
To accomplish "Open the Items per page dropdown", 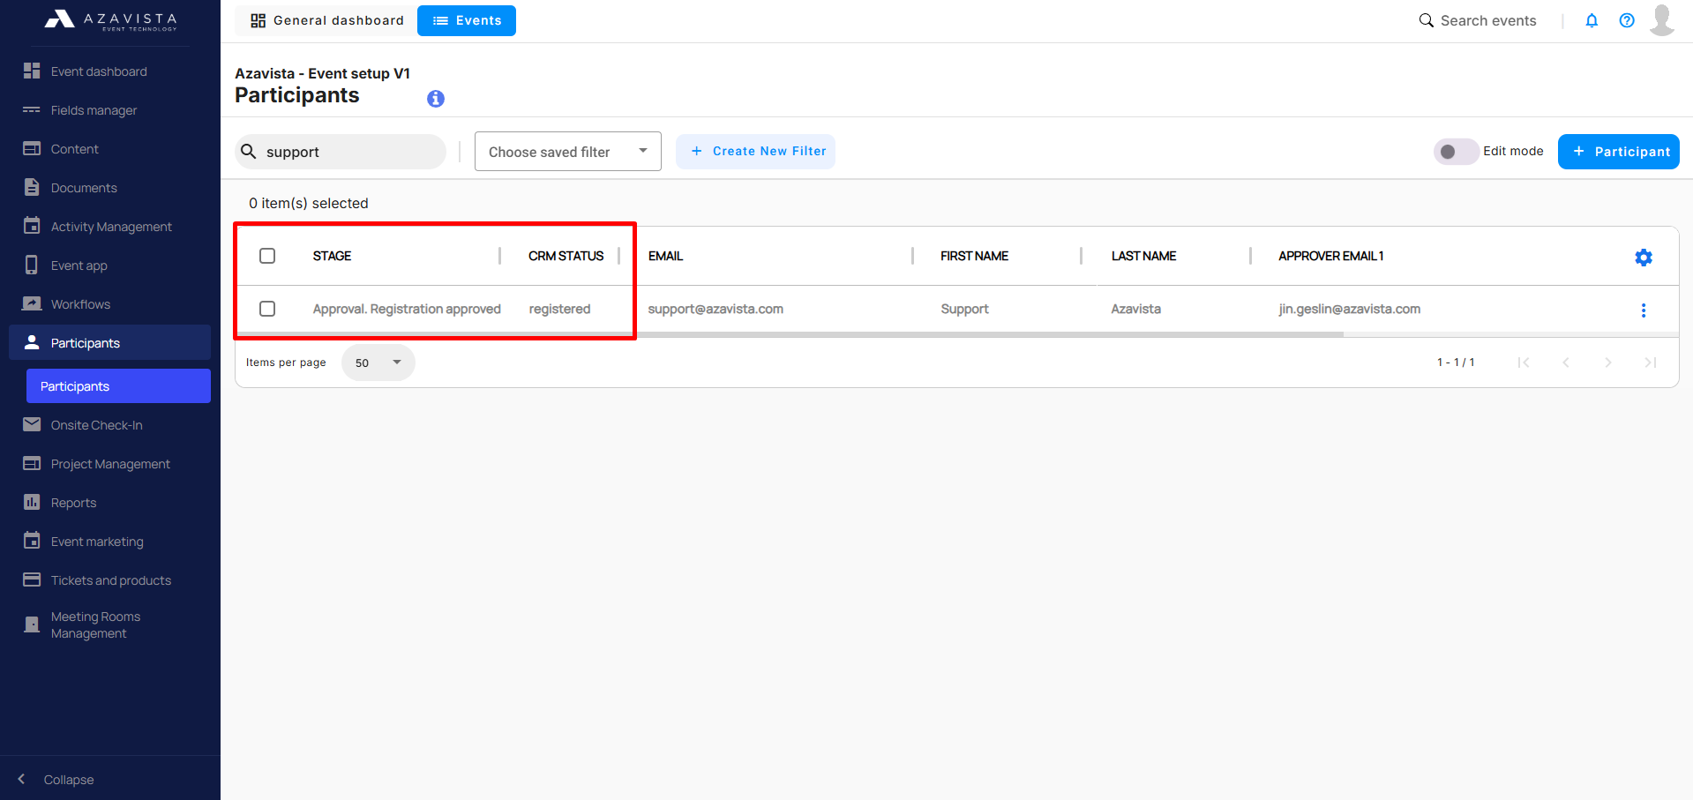I will [x=378, y=363].
